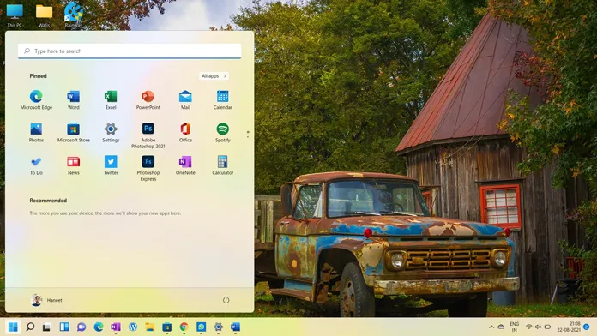The height and width of the screenshot is (336, 597).
Task: Open taskbar Search magnifier
Action: tap(30, 327)
